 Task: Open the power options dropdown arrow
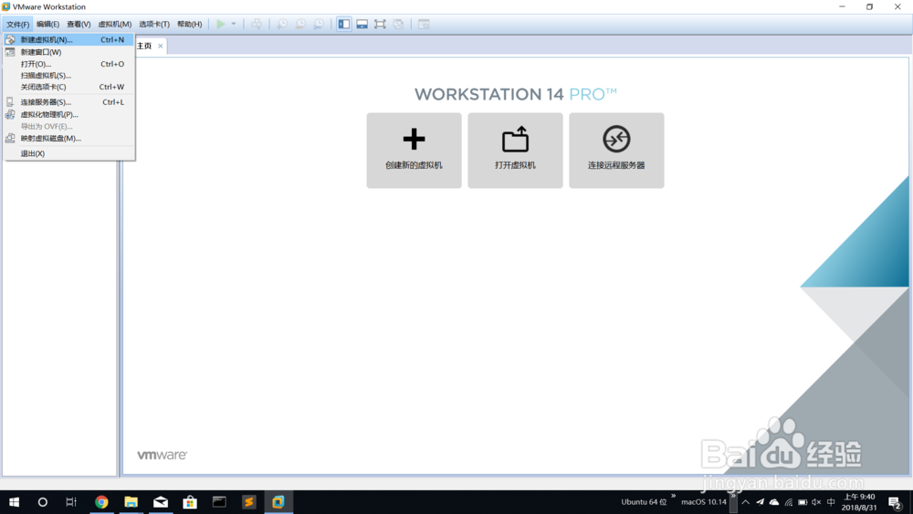[234, 24]
